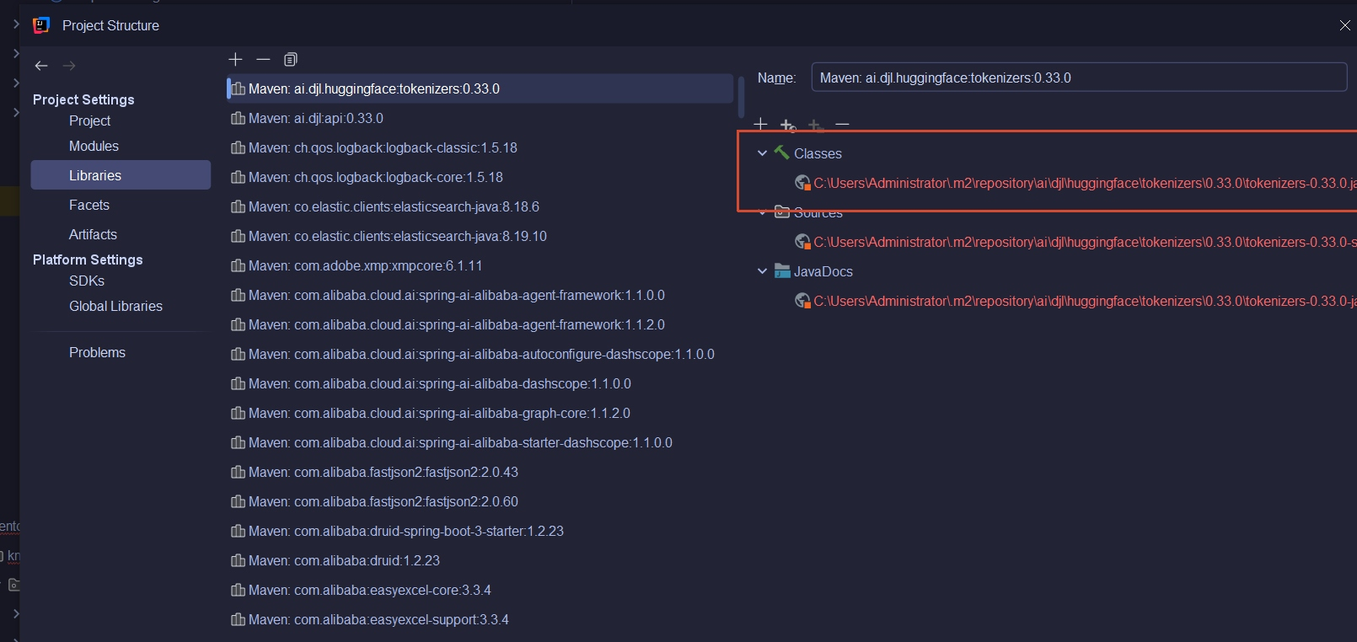Select the JavaDocs tree node
This screenshot has height=642, width=1357.
[x=823, y=271]
